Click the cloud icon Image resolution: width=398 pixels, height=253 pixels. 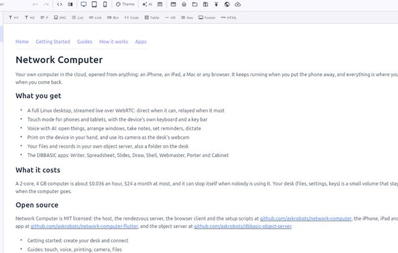[238, 4]
